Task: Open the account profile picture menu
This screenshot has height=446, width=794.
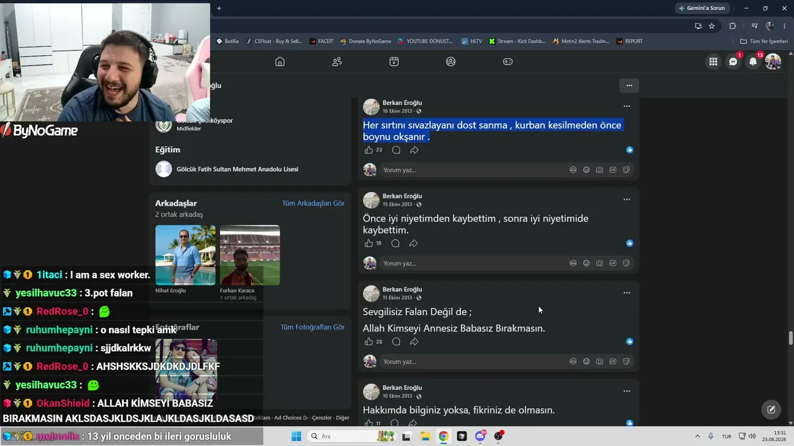Action: [x=773, y=61]
